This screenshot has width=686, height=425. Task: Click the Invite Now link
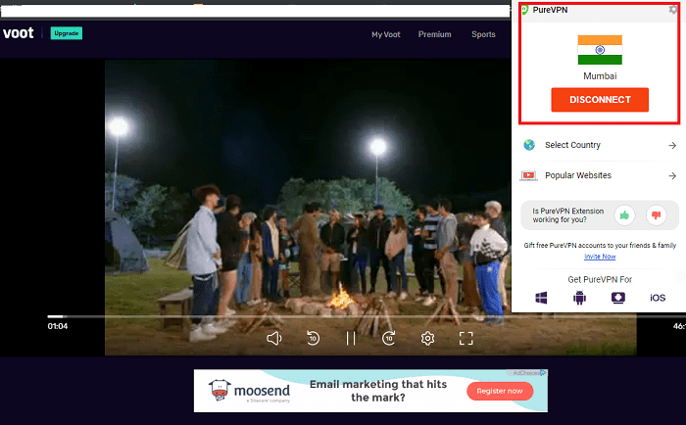pyautogui.click(x=600, y=257)
